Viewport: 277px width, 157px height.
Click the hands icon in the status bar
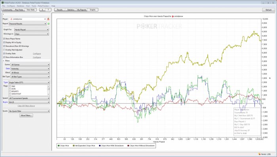click(x=259, y=154)
